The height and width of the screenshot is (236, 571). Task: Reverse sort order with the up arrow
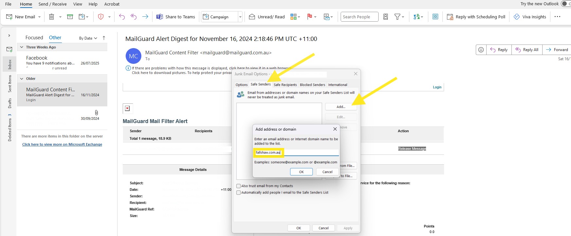pos(104,38)
